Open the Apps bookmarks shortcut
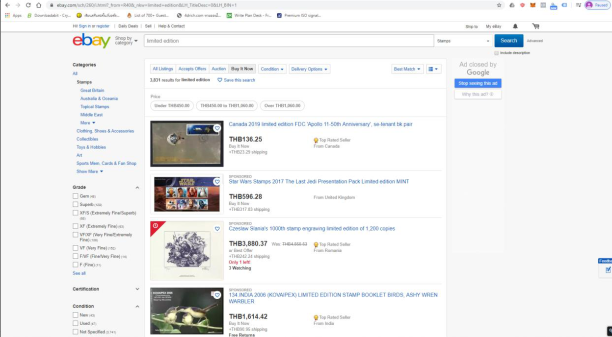 coord(13,15)
